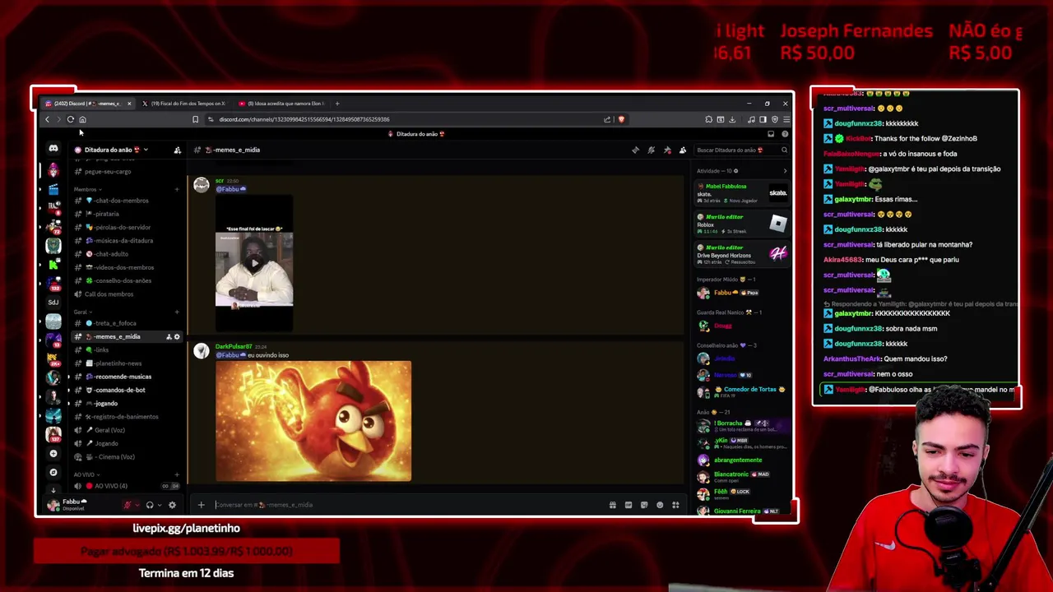Switch to Fiscal do Fim dos Tempos tab
The width and height of the screenshot is (1053, 592).
point(183,104)
